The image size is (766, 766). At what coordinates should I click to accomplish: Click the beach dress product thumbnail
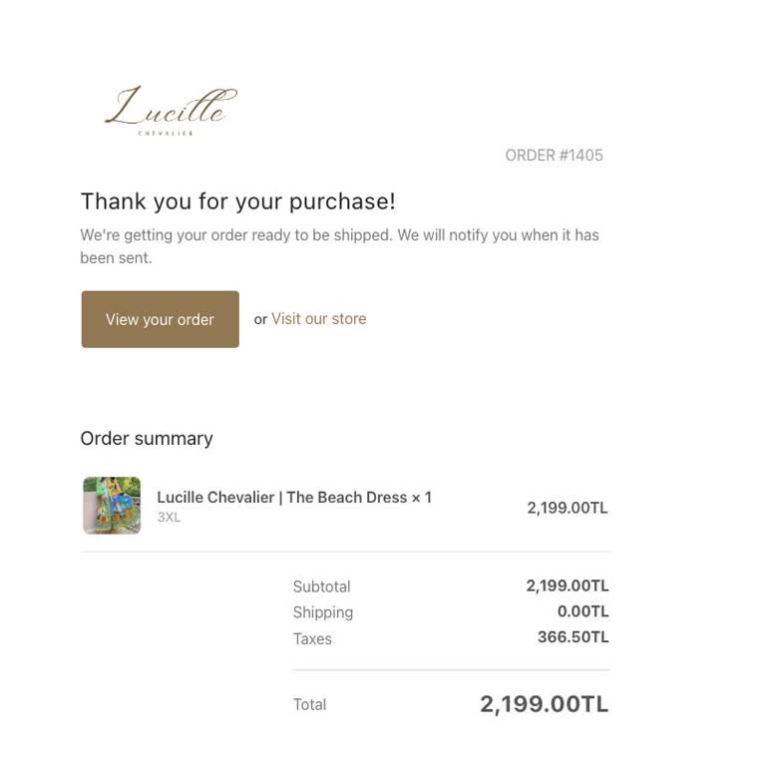112,506
